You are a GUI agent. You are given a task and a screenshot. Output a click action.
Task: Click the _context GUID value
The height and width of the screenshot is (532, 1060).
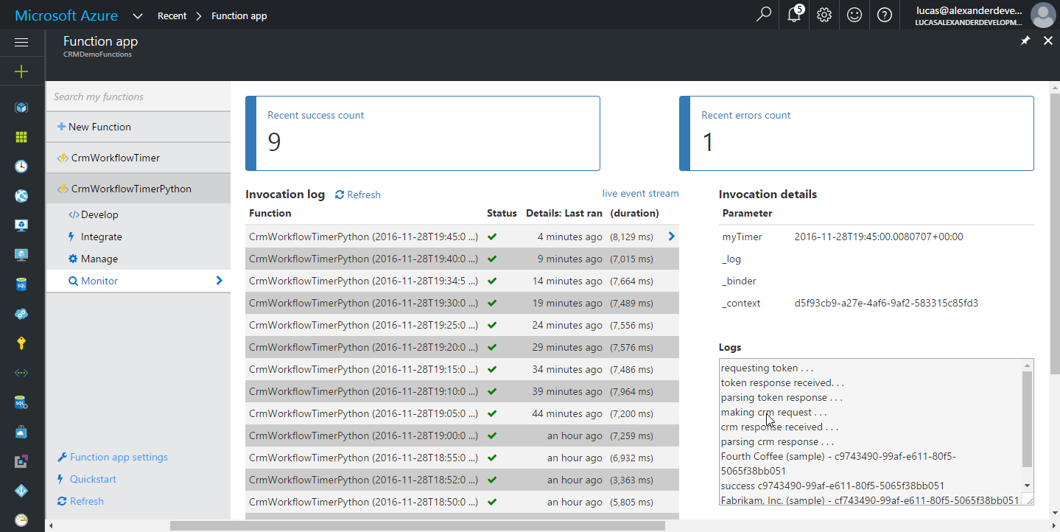click(x=886, y=303)
